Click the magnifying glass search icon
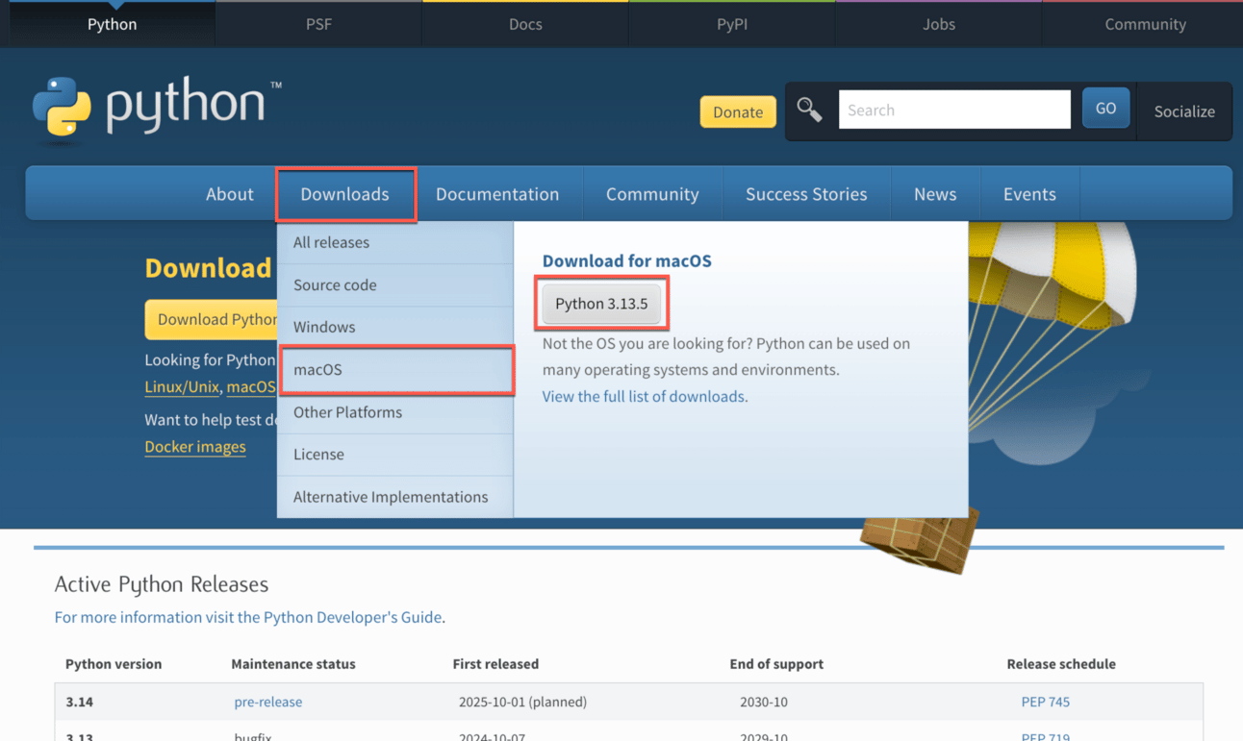Screen dimensions: 1243x741 [809, 111]
